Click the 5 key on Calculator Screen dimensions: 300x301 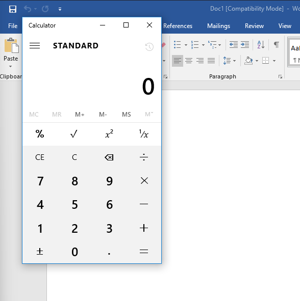click(74, 204)
